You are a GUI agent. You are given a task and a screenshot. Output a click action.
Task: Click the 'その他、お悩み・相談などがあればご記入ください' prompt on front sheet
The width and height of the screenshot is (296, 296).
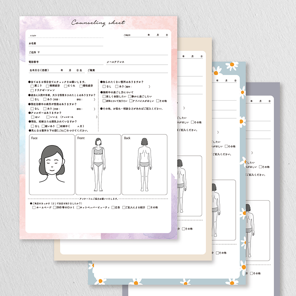131,109
